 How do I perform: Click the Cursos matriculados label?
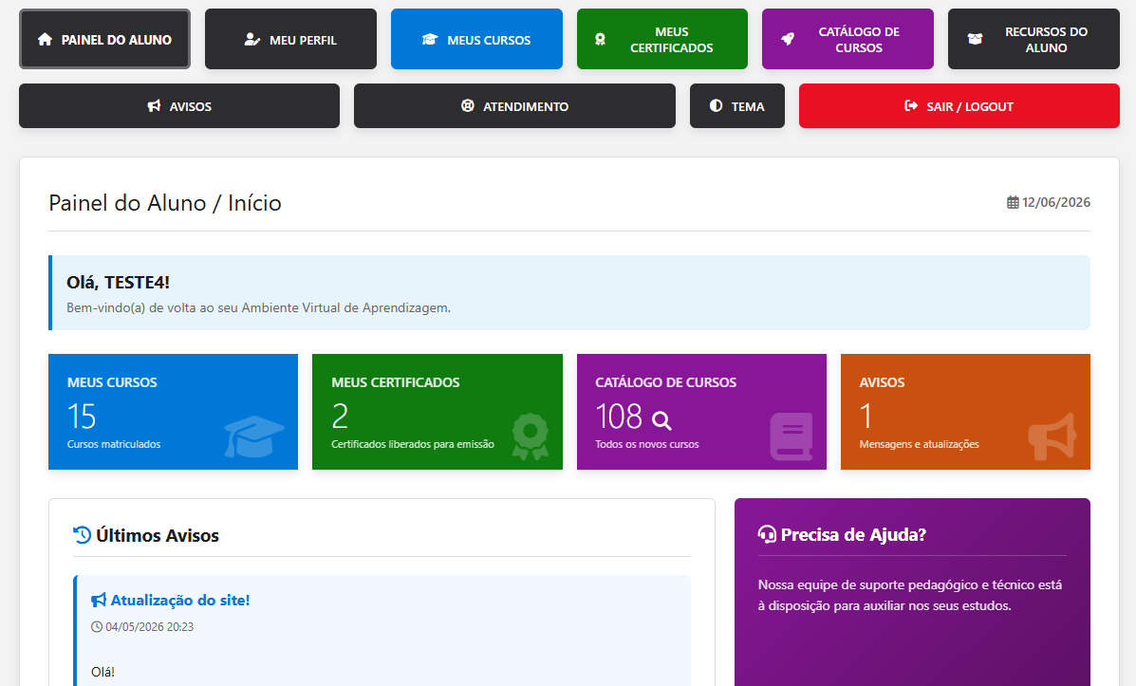(x=114, y=444)
